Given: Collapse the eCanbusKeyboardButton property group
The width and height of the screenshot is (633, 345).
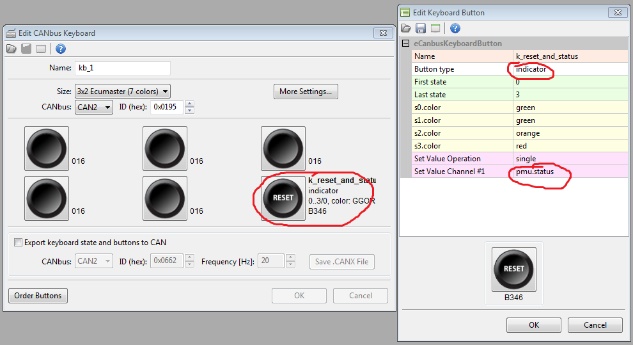Looking at the screenshot, I should pyautogui.click(x=405, y=44).
